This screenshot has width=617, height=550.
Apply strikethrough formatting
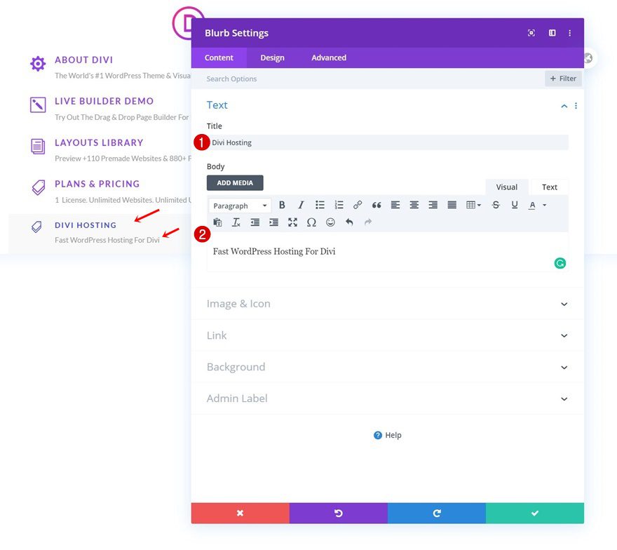(x=496, y=205)
